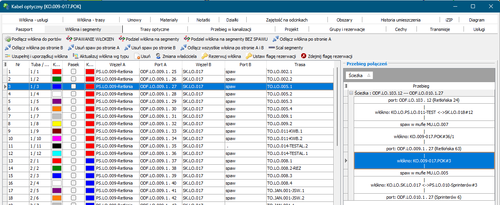Sort by the Port B column header
The height and width of the screenshot is (205, 500).
click(245, 64)
